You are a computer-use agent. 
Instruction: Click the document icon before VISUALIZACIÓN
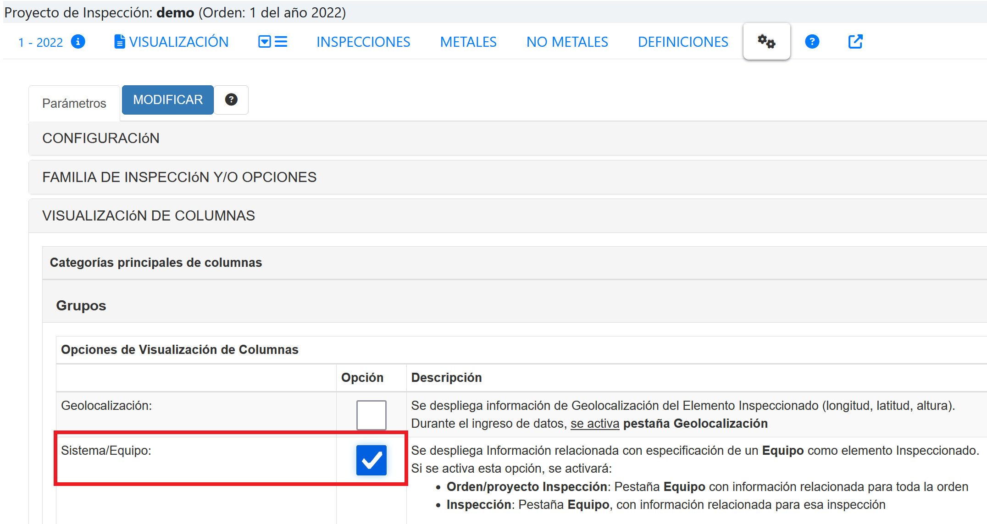point(119,42)
